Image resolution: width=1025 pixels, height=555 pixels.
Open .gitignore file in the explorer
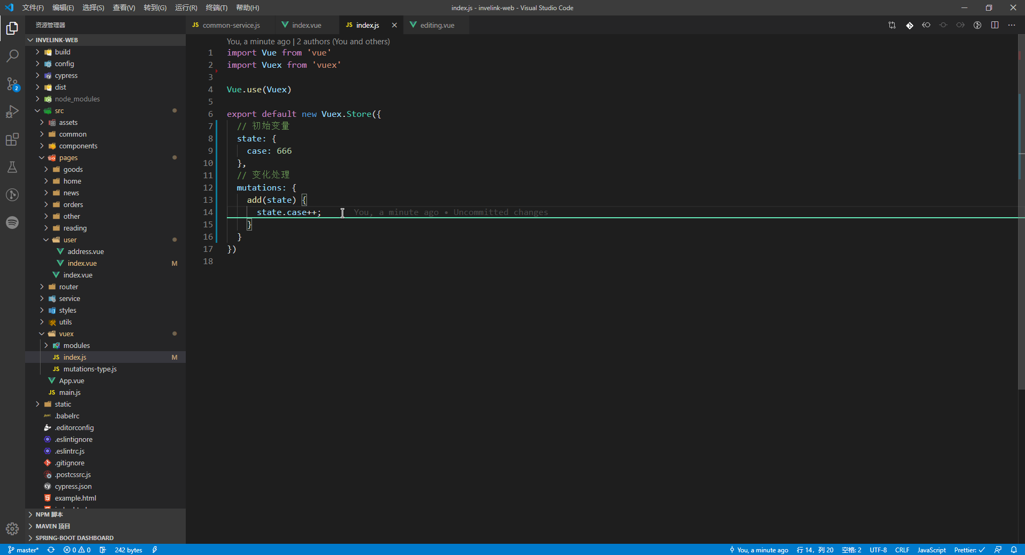coord(69,463)
